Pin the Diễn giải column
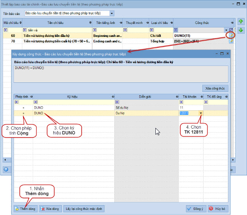The image size is (247, 215). coord(177,97)
